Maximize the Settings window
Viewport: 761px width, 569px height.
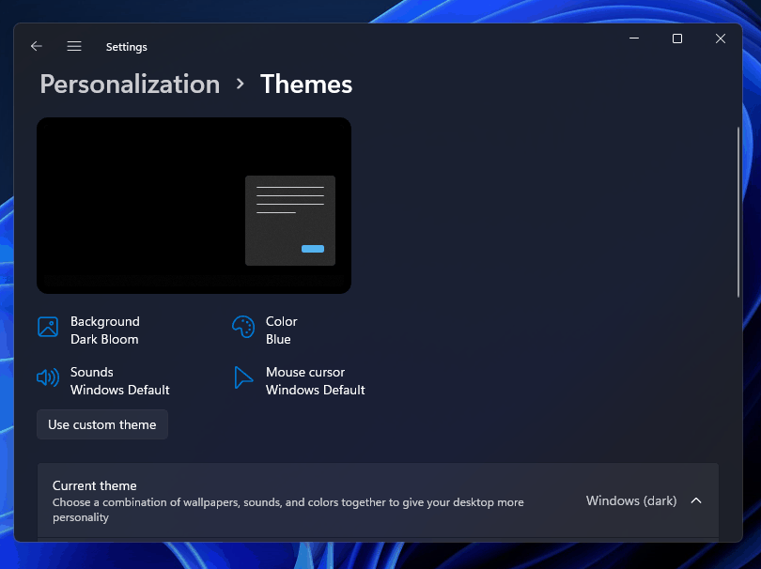tap(677, 38)
